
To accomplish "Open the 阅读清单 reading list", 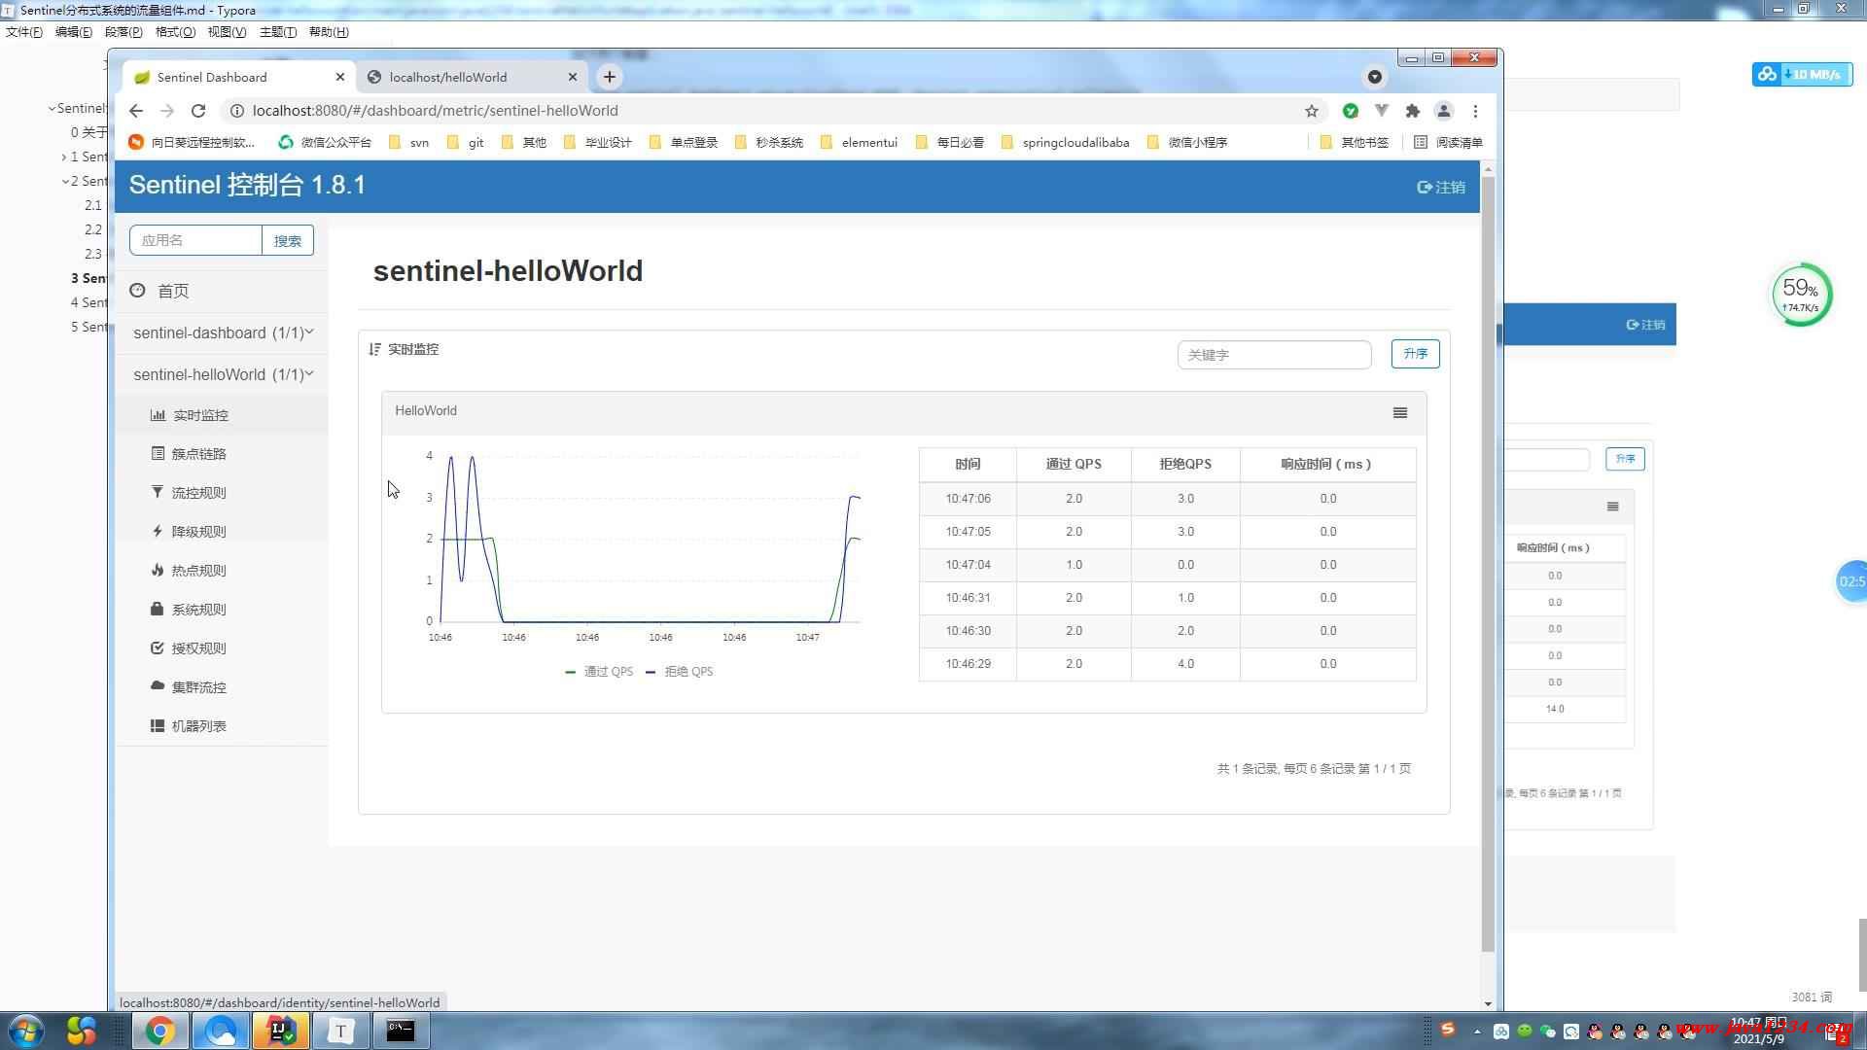I will (x=1448, y=142).
